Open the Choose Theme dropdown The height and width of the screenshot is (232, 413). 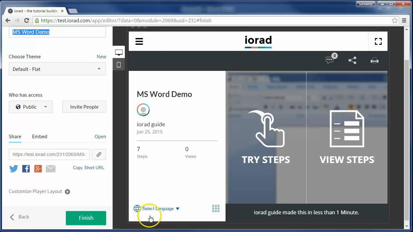[57, 69]
